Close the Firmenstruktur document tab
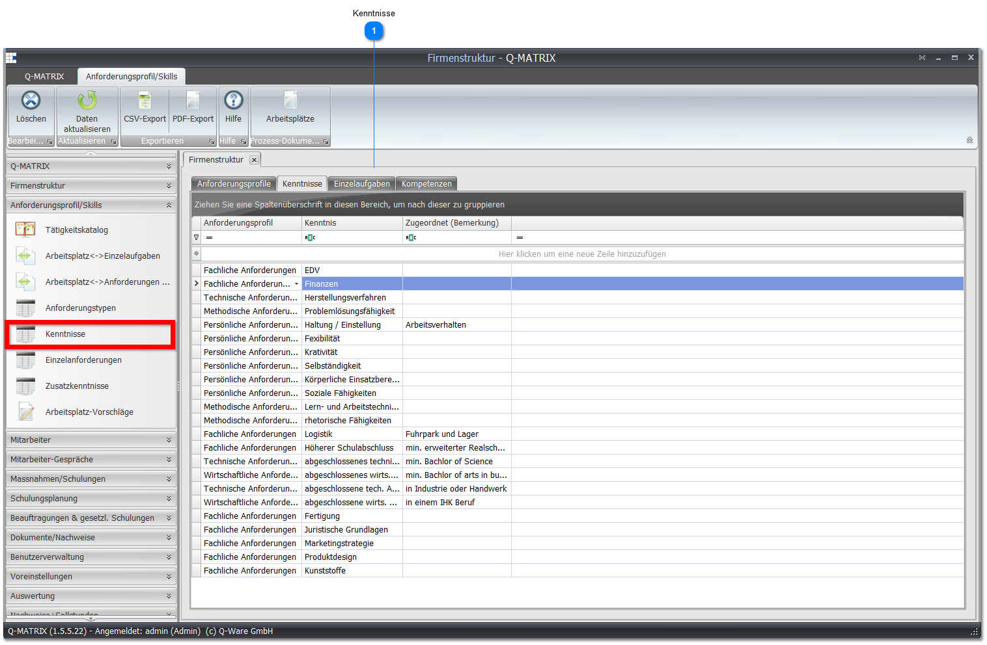The image size is (987, 645). 254,160
